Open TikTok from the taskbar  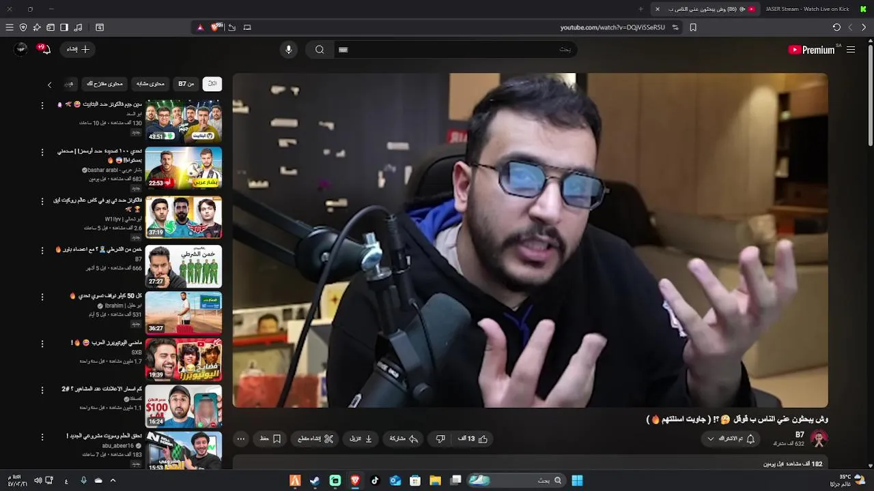click(x=375, y=481)
